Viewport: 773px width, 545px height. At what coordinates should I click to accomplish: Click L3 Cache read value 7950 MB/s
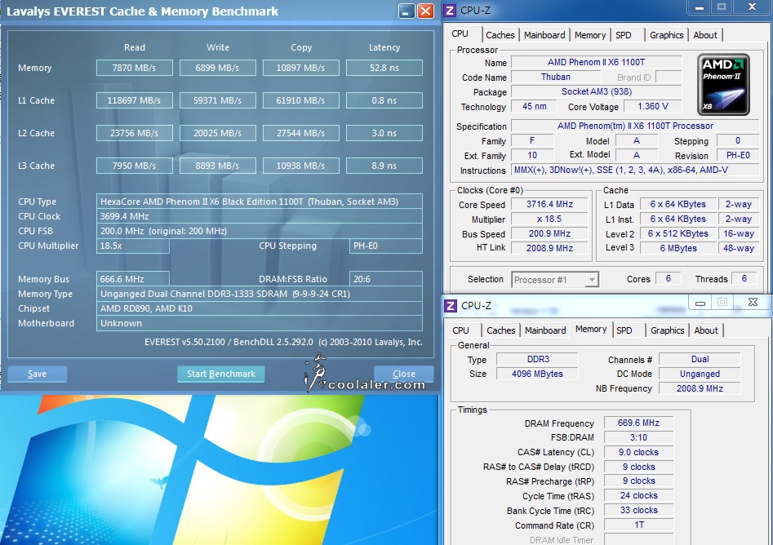(x=134, y=166)
